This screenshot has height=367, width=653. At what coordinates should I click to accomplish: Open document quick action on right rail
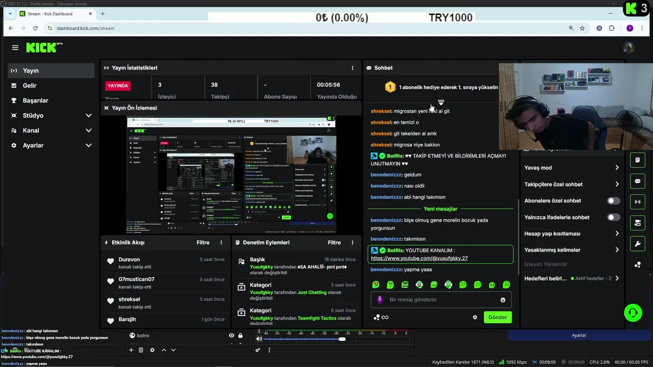(638, 160)
